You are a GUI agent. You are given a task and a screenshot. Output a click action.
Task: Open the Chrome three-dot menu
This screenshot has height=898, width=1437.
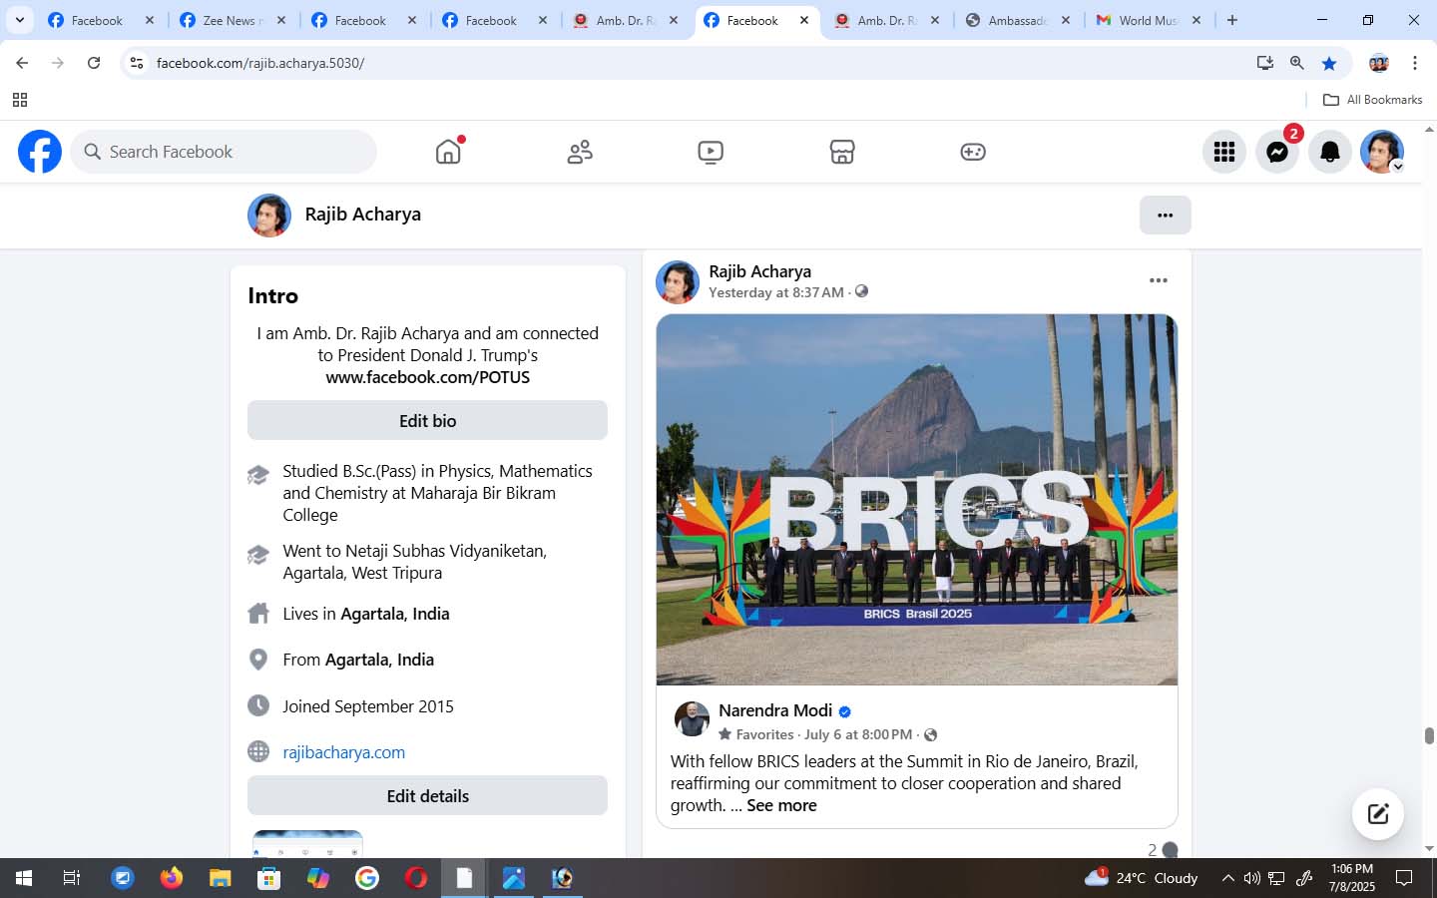(1415, 63)
